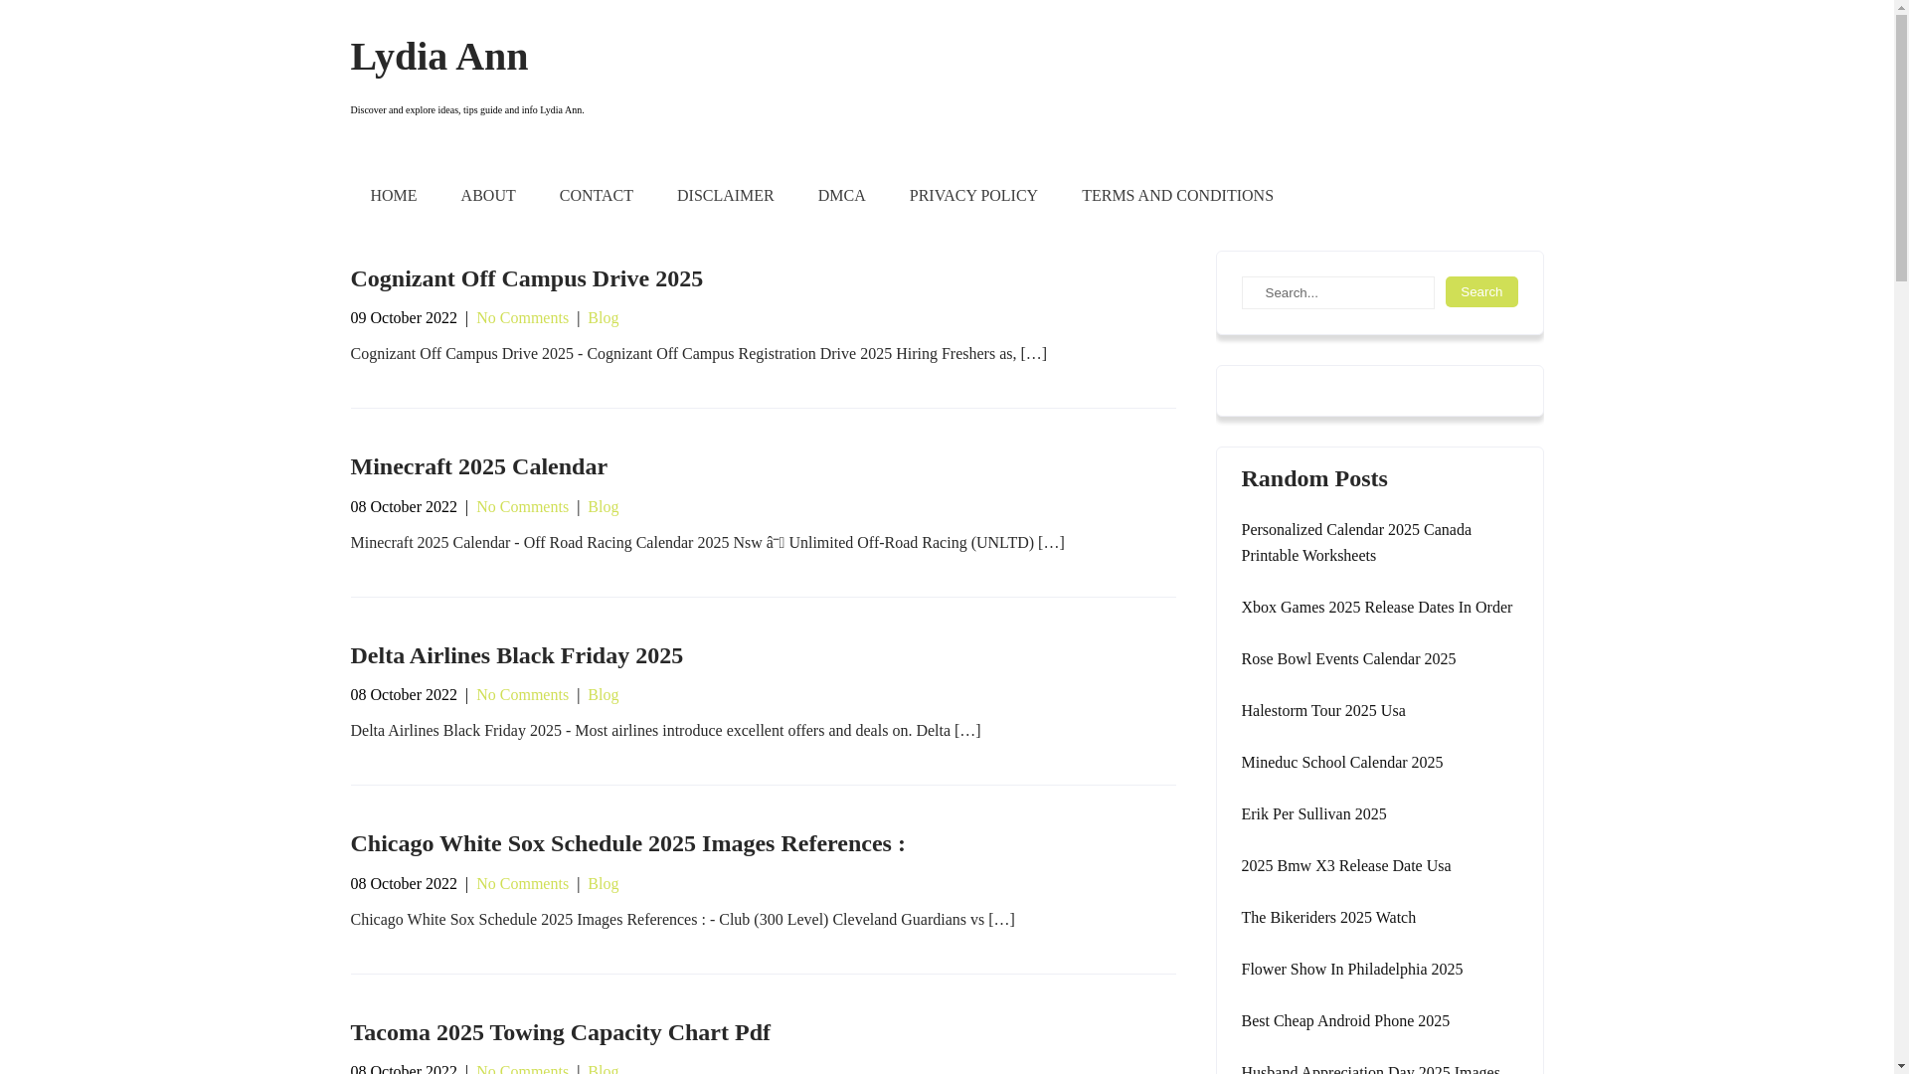Screen dimensions: 1909x1074
Task: Open the Blog category under the Minecraft post
Action: (x=603, y=507)
